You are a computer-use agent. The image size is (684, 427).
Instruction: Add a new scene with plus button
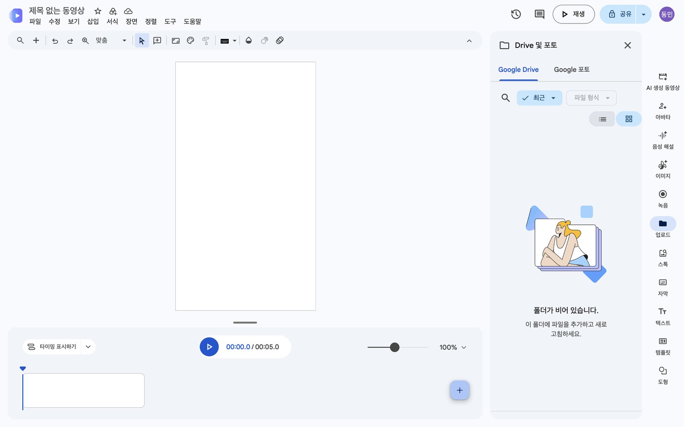pyautogui.click(x=460, y=390)
